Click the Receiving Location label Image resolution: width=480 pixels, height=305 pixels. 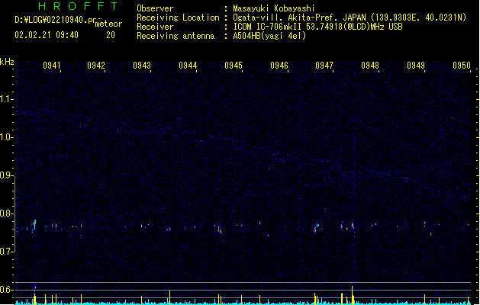178,18
